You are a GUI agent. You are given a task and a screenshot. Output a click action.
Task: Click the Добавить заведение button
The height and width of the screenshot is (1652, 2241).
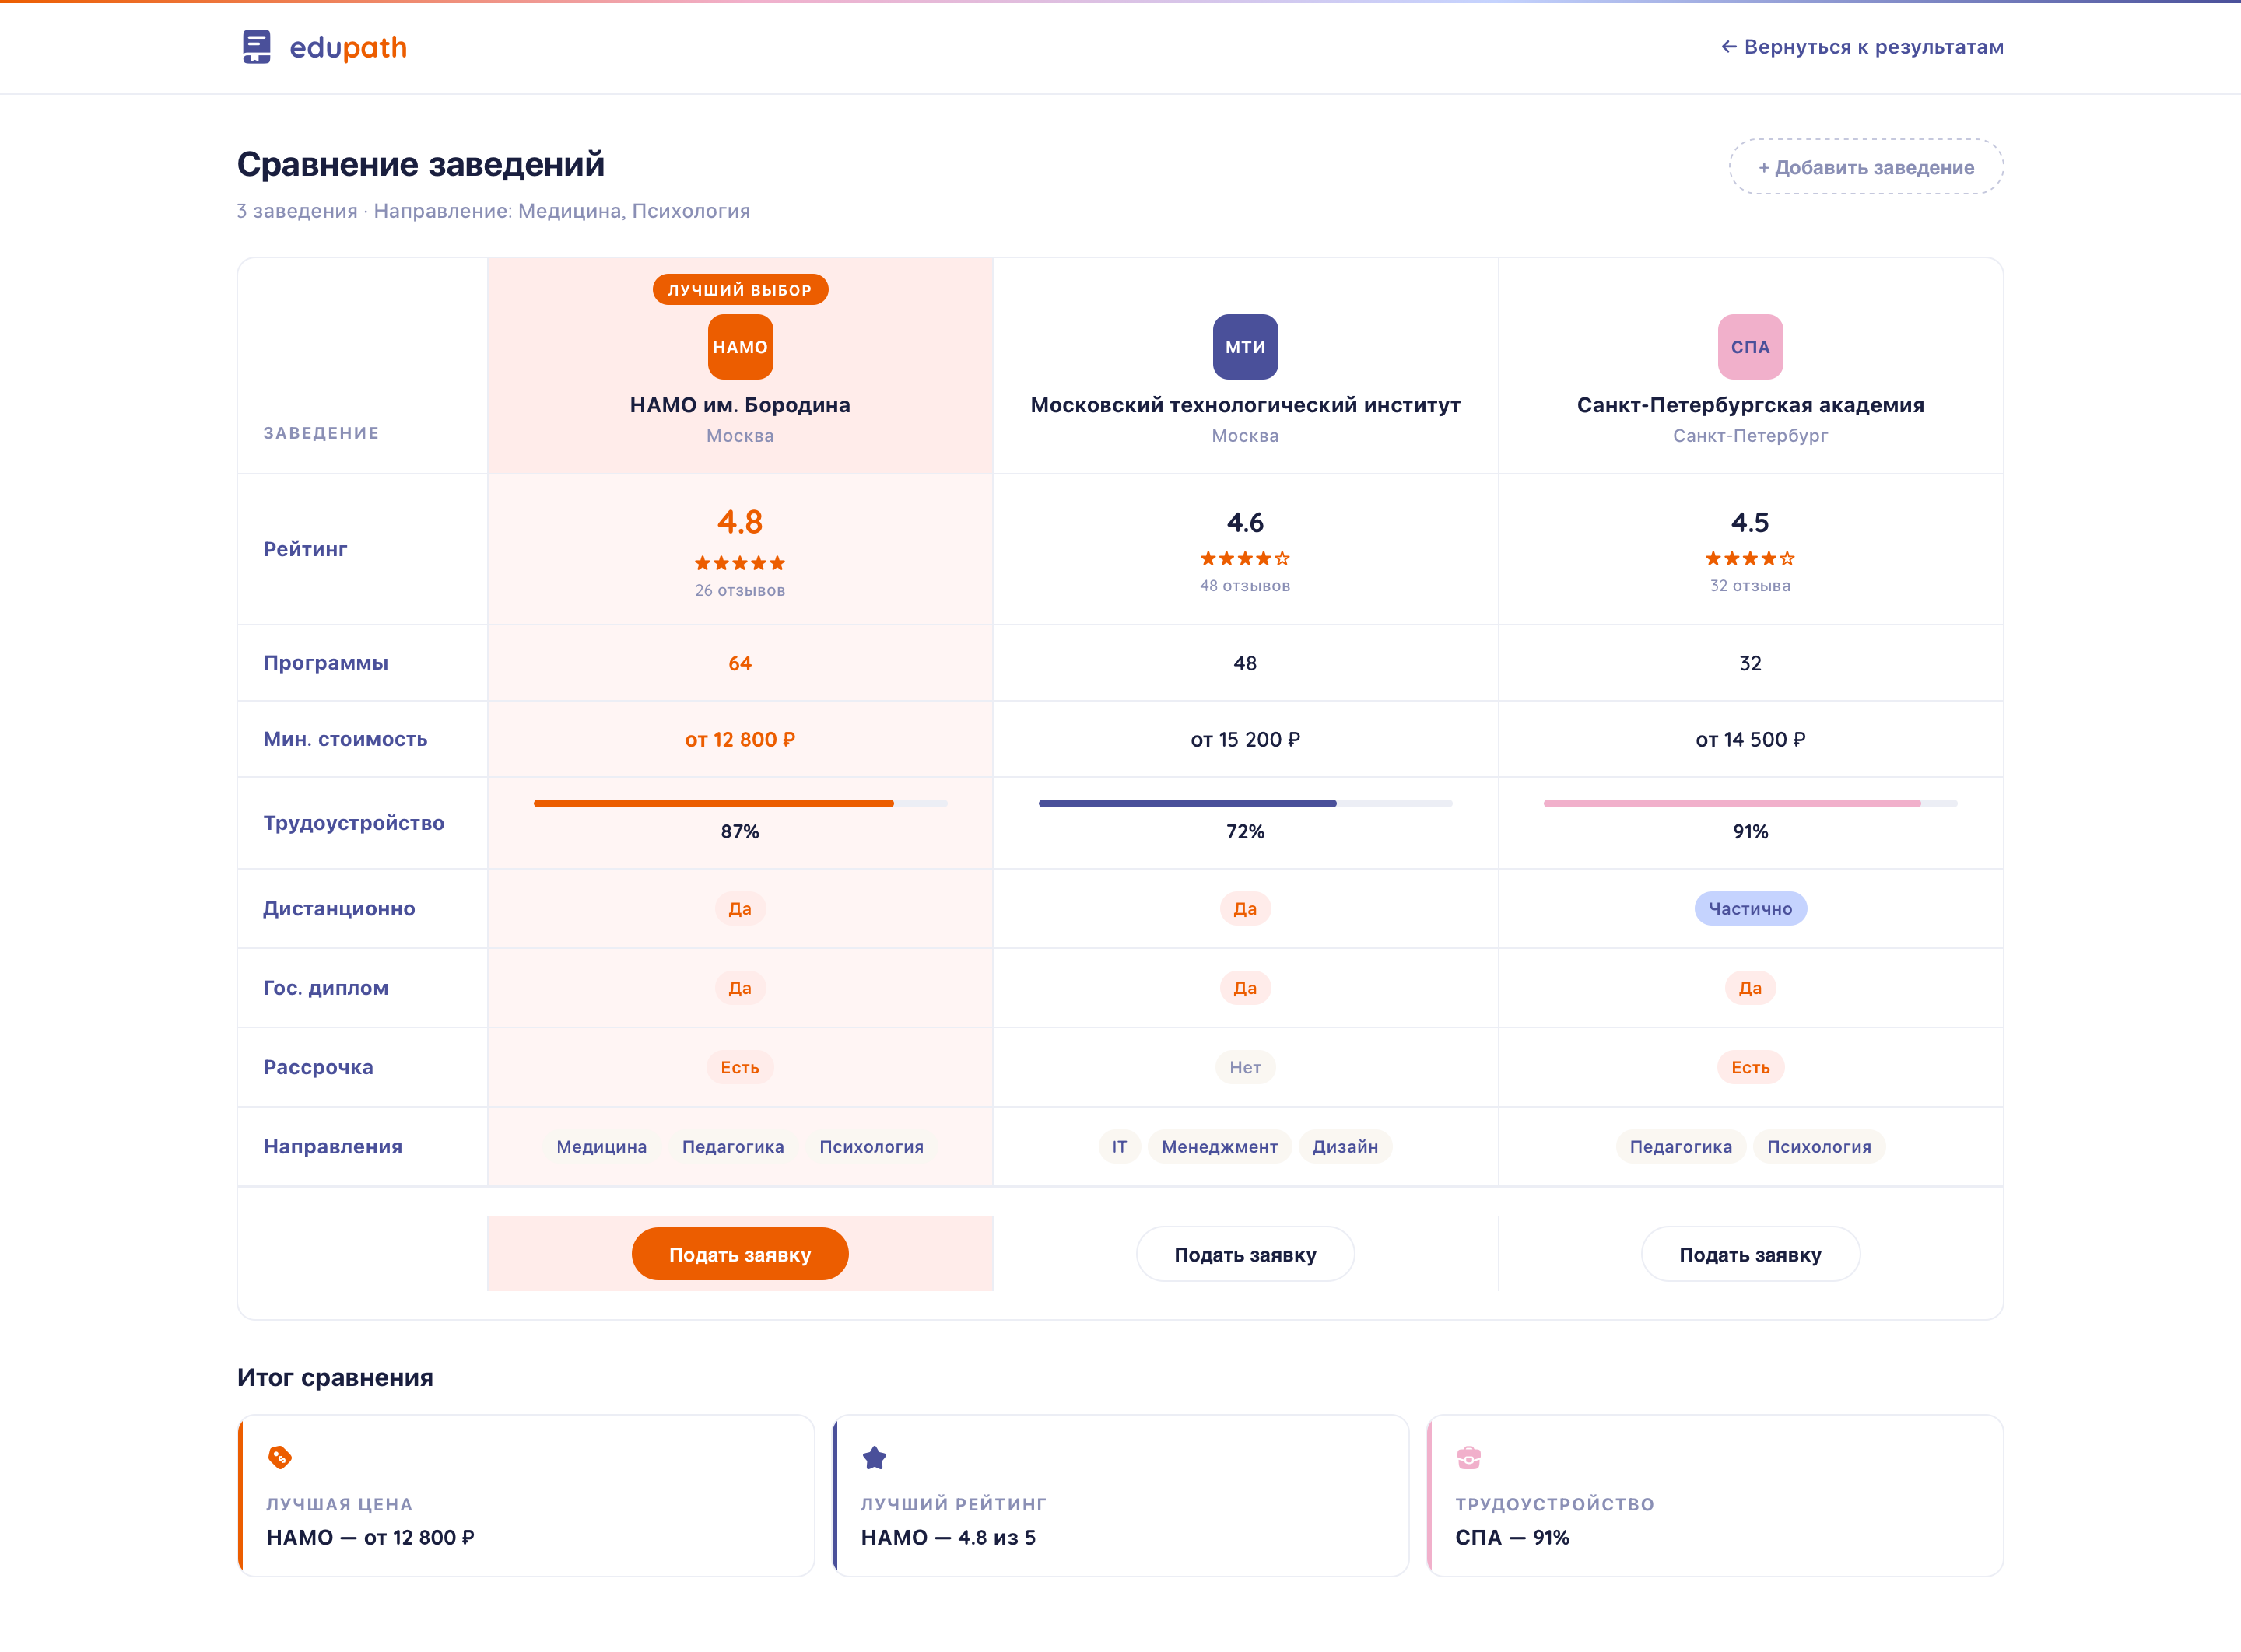coord(1867,167)
